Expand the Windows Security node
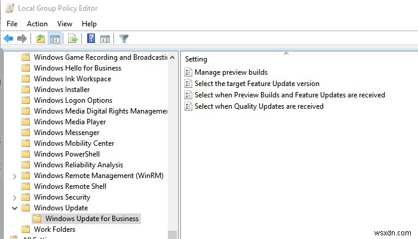This screenshot has height=239, width=418. tap(15, 197)
